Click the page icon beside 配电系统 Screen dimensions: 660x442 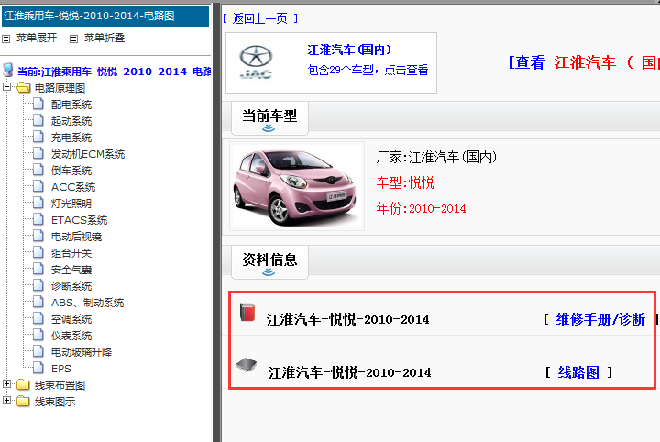click(38, 104)
